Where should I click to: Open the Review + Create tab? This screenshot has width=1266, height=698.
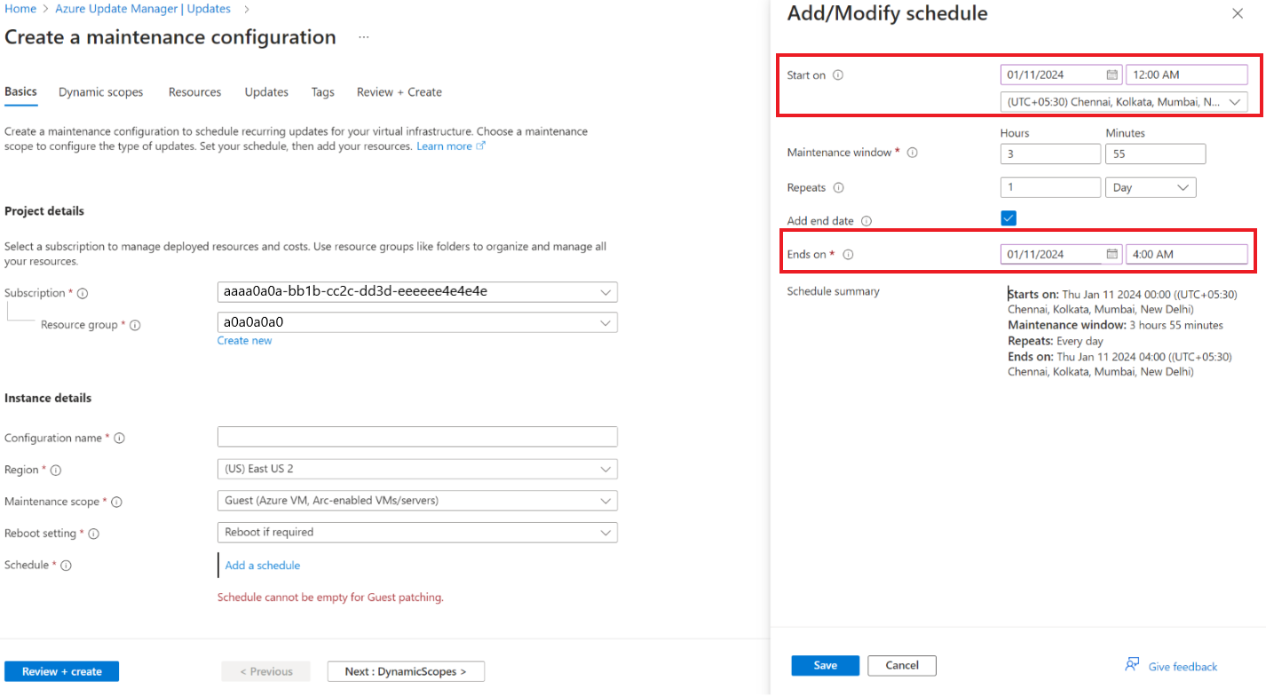[399, 92]
